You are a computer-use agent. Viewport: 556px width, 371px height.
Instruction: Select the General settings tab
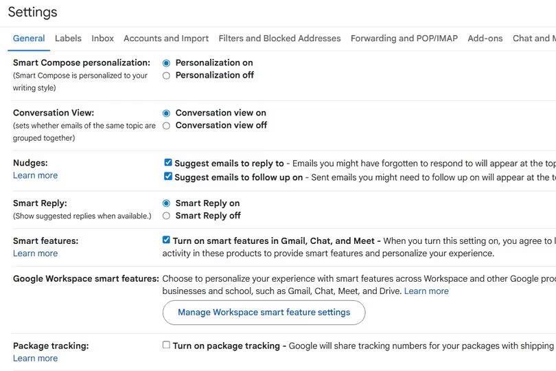coord(29,38)
